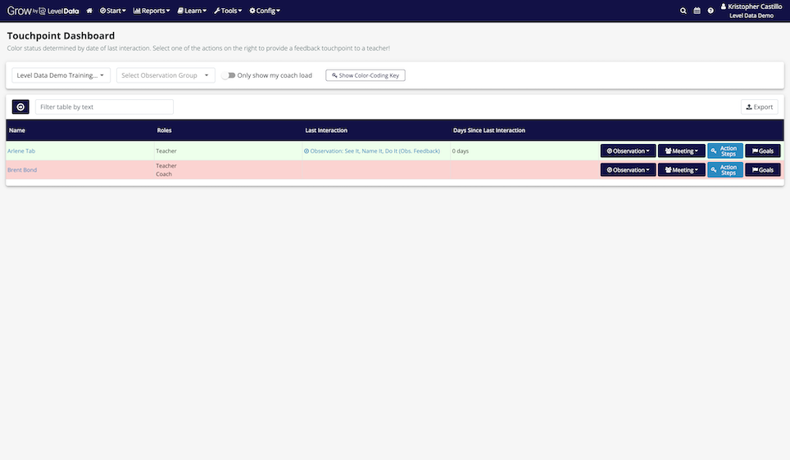Open the Tools menu
Viewport: 790px width, 460px height.
point(228,11)
